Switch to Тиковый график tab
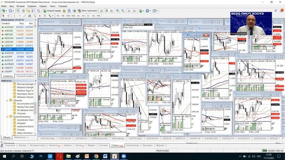Screen dimensions: 285x160 pyautogui.click(x=25, y=76)
